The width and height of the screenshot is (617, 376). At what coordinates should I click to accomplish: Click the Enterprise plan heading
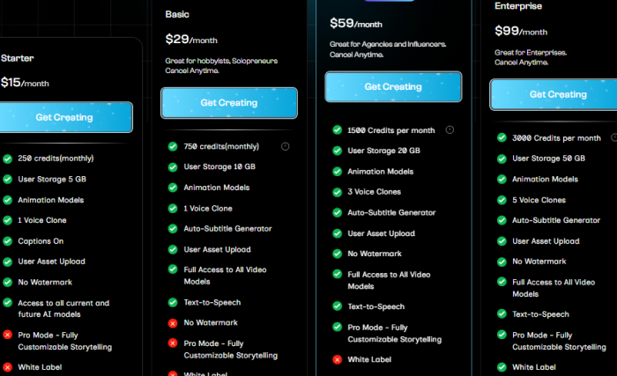click(518, 6)
